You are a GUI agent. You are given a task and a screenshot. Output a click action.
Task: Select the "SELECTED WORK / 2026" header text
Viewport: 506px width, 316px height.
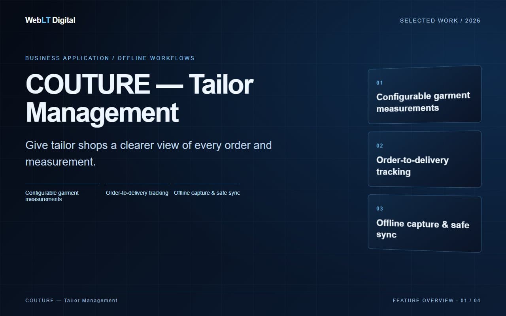(x=440, y=21)
